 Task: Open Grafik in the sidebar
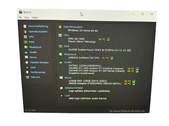tap(33, 52)
